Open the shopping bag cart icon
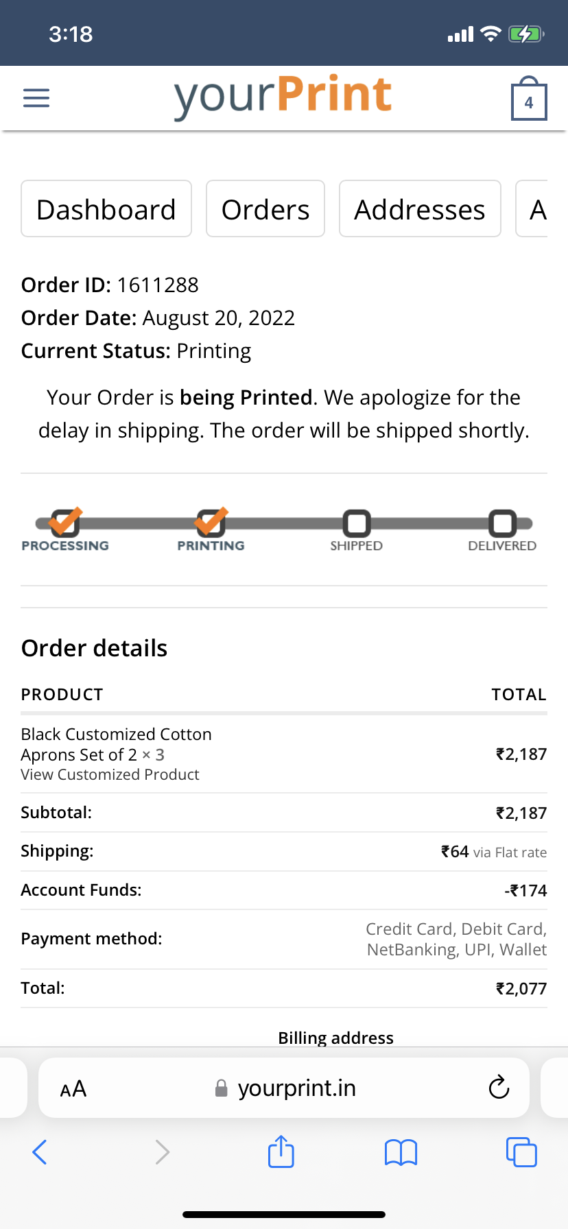Screen dimensions: 568x1229 click(x=529, y=101)
